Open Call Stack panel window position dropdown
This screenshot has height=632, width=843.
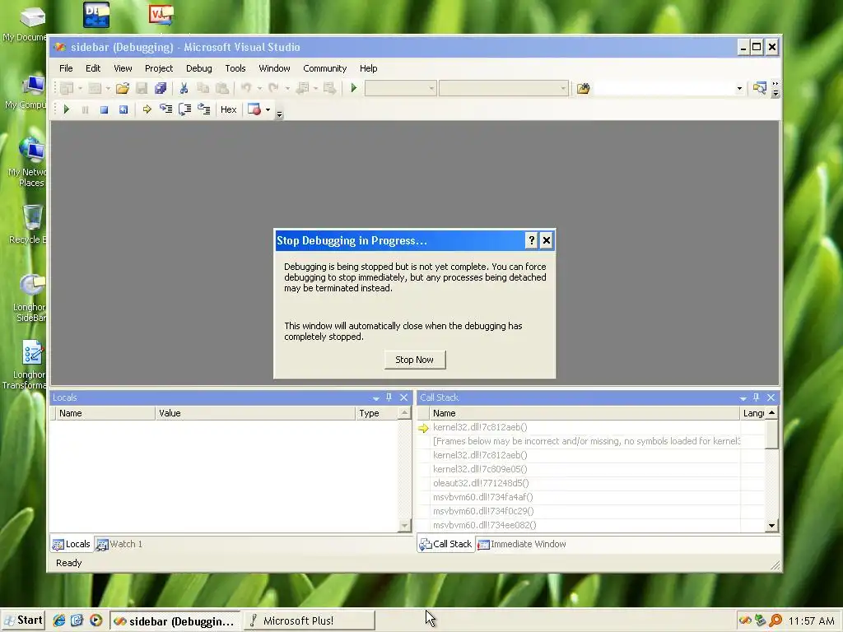[x=743, y=397]
